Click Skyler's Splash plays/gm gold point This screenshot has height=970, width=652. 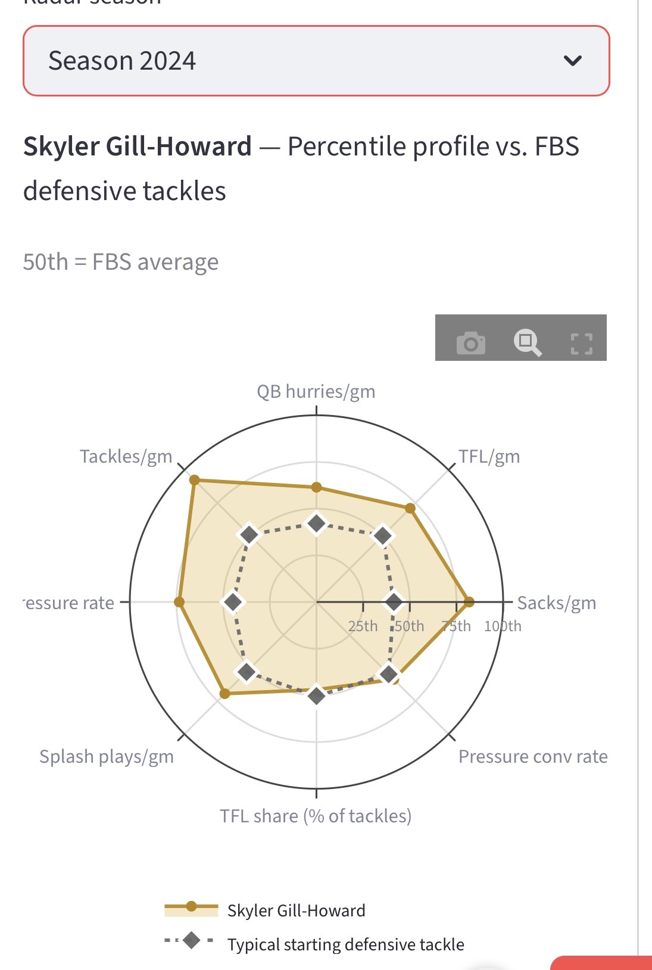point(224,693)
